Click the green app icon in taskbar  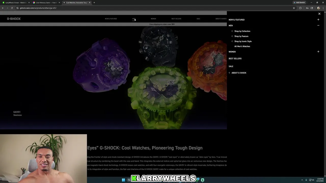tap(202, 180)
